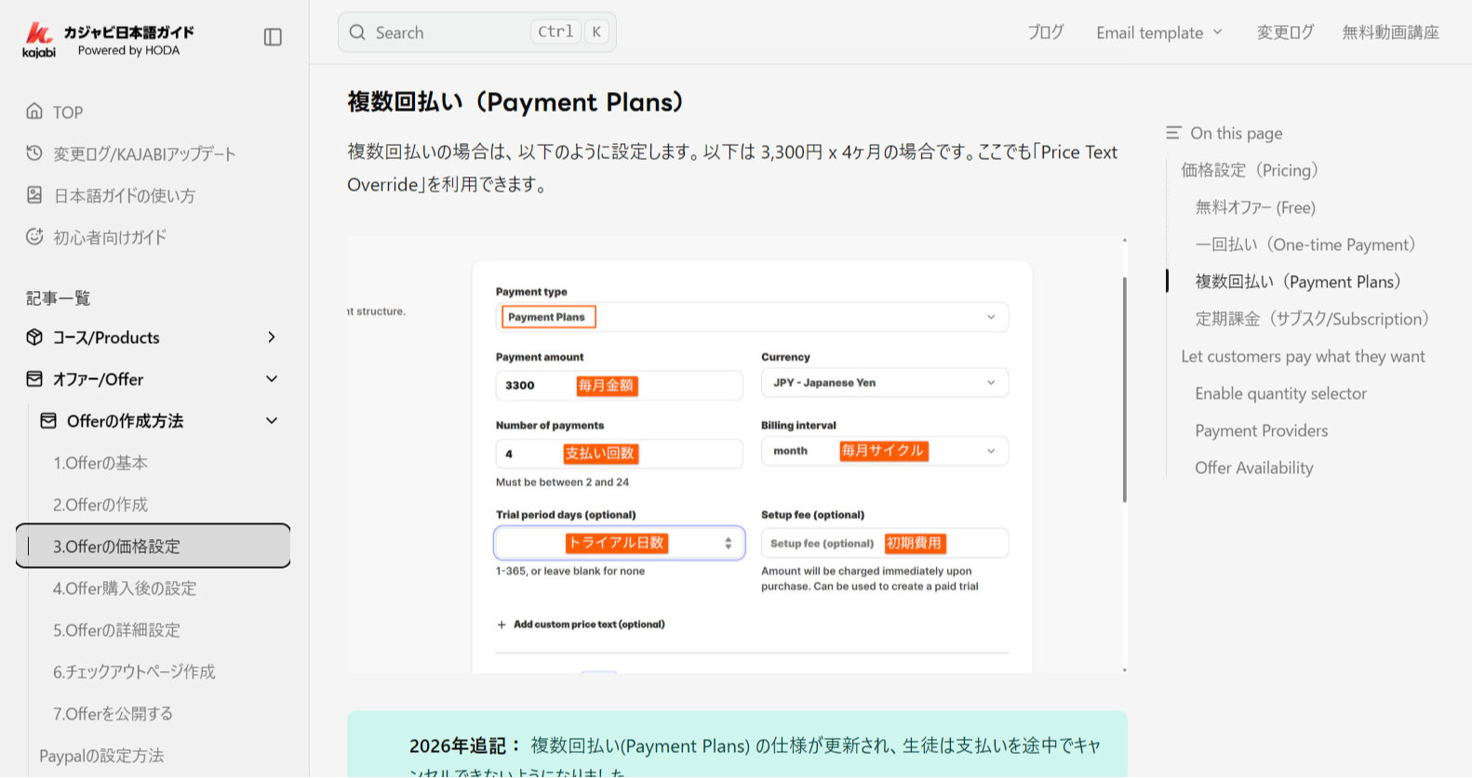
Task: Click the 2026年追記 note text
Action: [755, 757]
